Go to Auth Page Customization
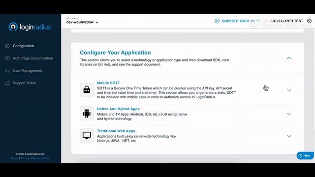Viewport: 315px width, 177px height. click(33, 59)
